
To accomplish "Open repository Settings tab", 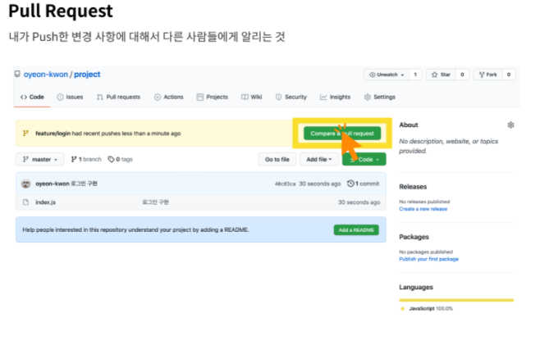I will tap(380, 97).
